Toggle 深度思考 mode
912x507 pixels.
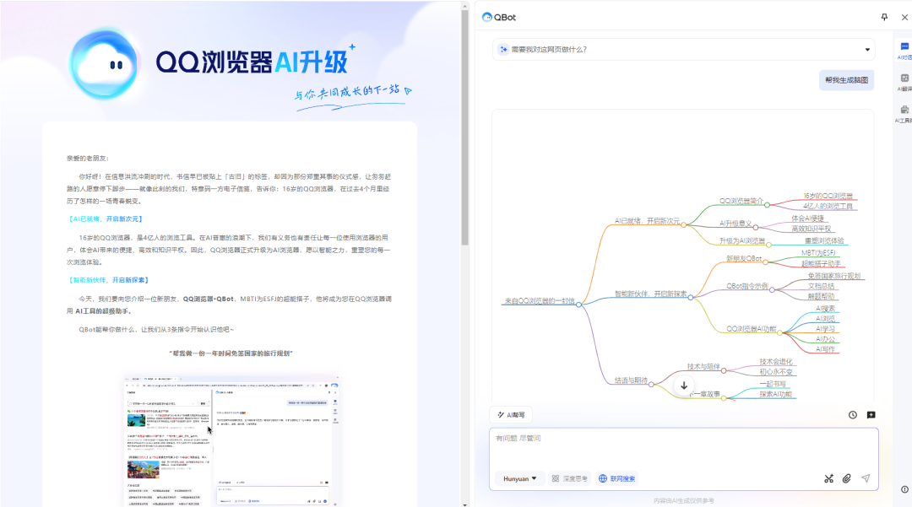tap(569, 478)
